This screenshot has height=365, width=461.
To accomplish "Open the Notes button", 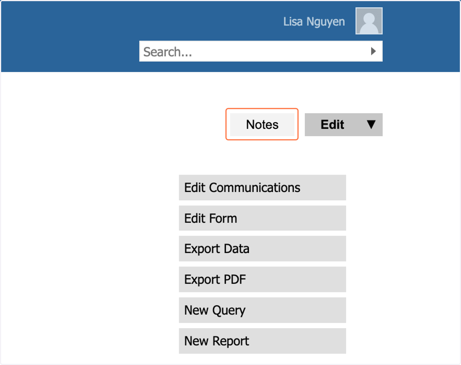I will 262,124.
